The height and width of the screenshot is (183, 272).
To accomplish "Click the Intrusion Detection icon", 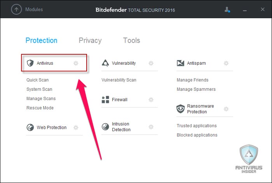I will (x=105, y=127).
